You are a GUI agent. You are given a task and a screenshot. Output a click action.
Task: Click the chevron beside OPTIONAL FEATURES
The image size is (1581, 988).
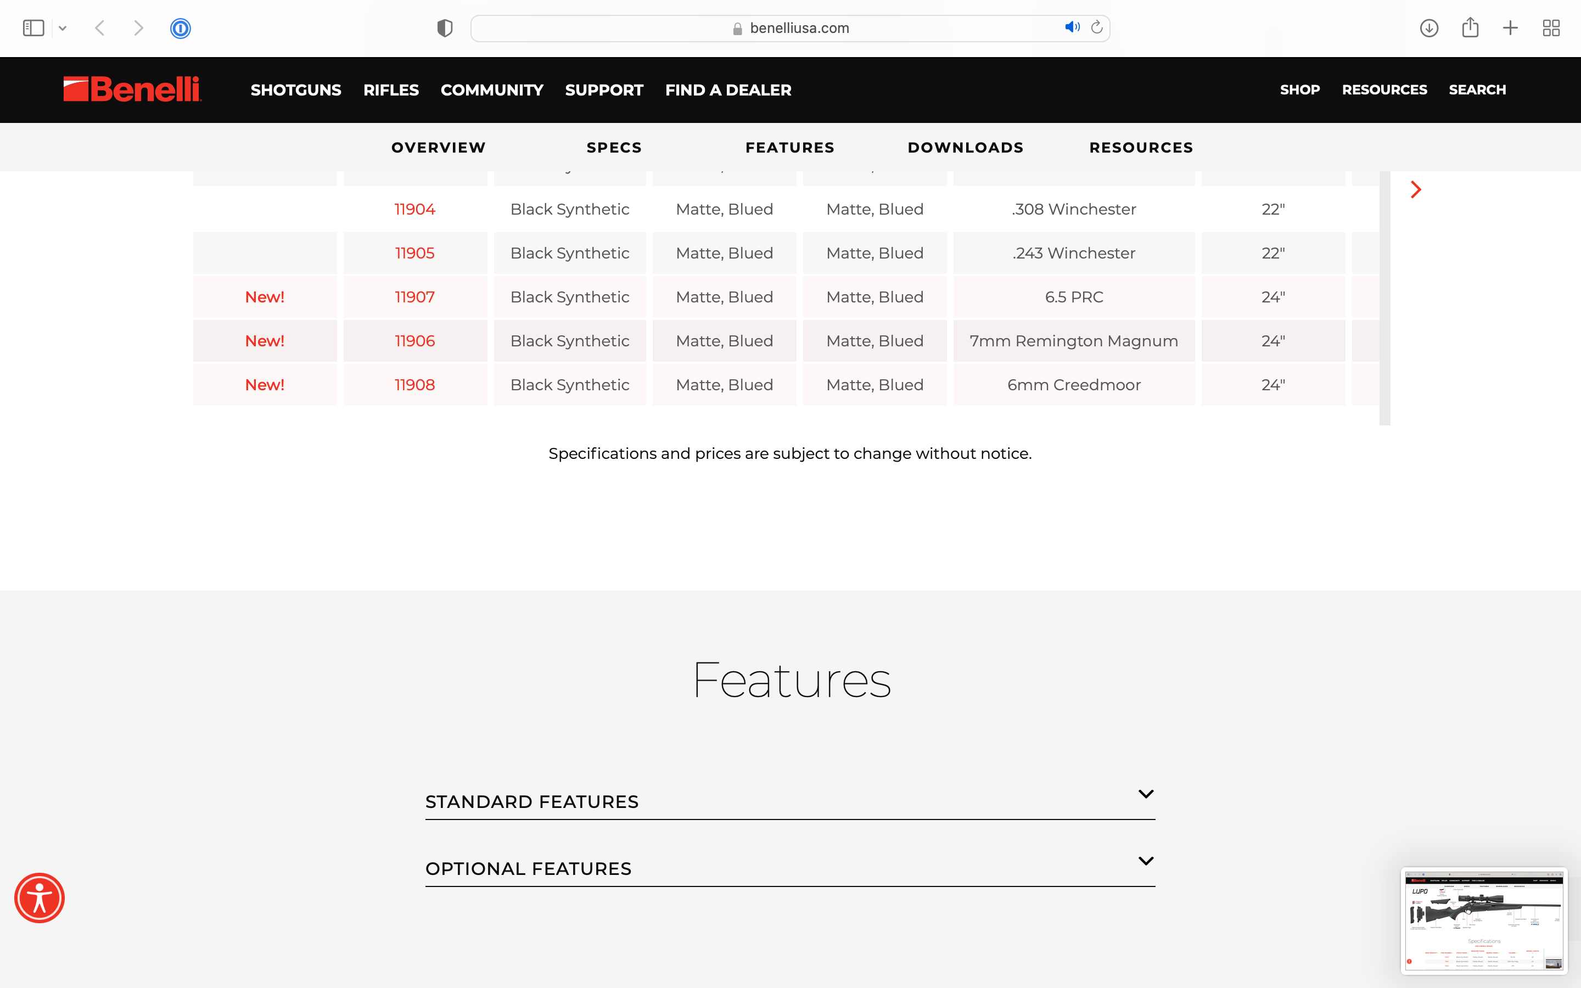[1145, 861]
